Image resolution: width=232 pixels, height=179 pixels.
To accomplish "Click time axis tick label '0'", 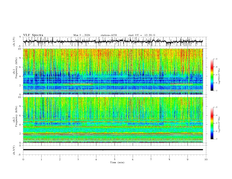I will (x=23, y=159).
